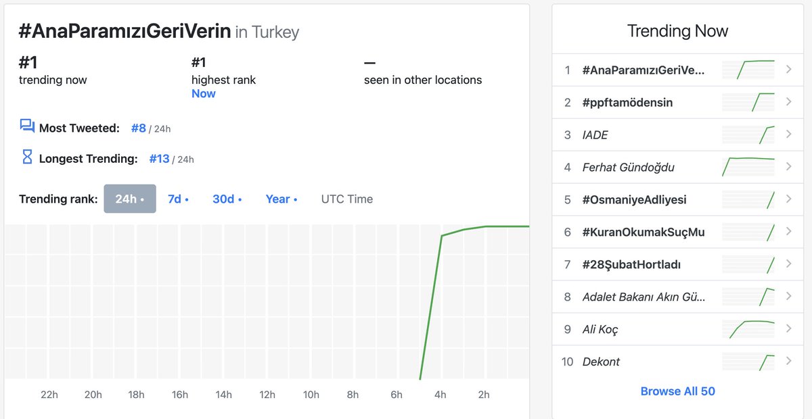Click the 'Now' highest rank link
Viewport: 812px width, 419px height.
203,93
